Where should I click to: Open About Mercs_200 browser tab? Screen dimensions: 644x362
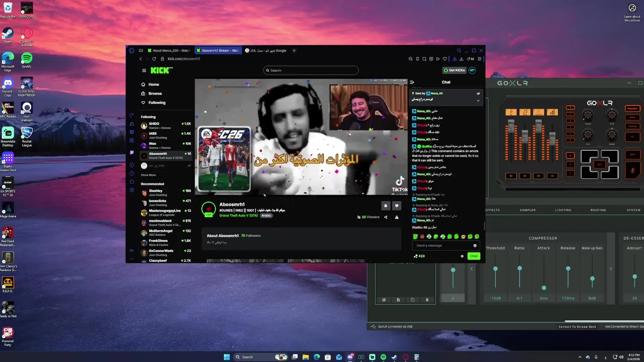point(169,50)
